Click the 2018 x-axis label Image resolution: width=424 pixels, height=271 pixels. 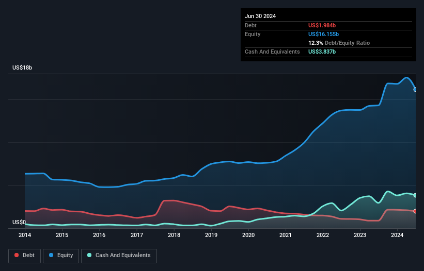174,235
